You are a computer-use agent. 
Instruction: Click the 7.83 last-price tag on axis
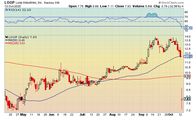click(187, 99)
